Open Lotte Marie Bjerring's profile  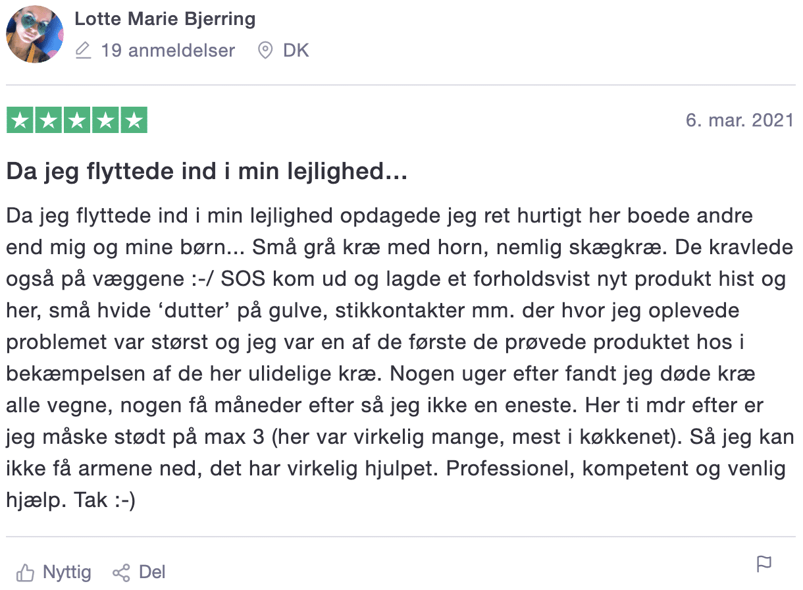pyautogui.click(x=165, y=18)
